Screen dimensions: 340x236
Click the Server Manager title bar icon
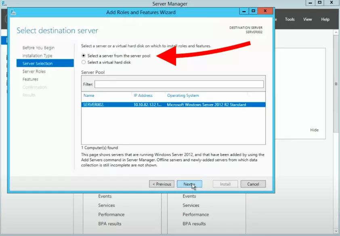(x=4, y=4)
